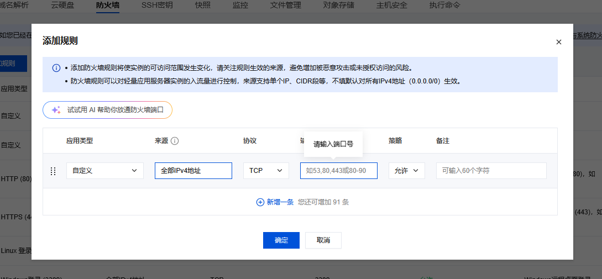The image size is (602, 279).
Task: Focus the port number input field
Action: pos(339,171)
